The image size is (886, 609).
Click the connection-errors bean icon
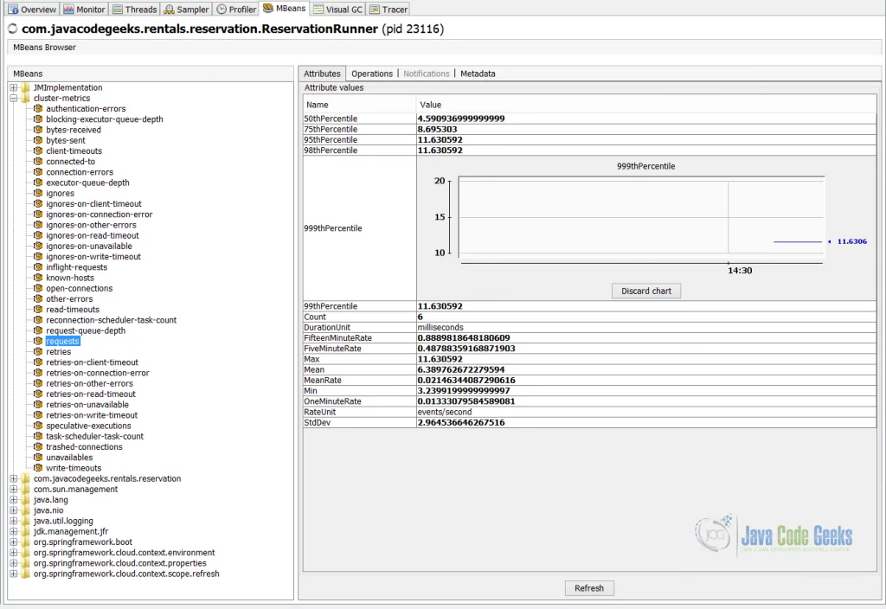click(x=38, y=172)
